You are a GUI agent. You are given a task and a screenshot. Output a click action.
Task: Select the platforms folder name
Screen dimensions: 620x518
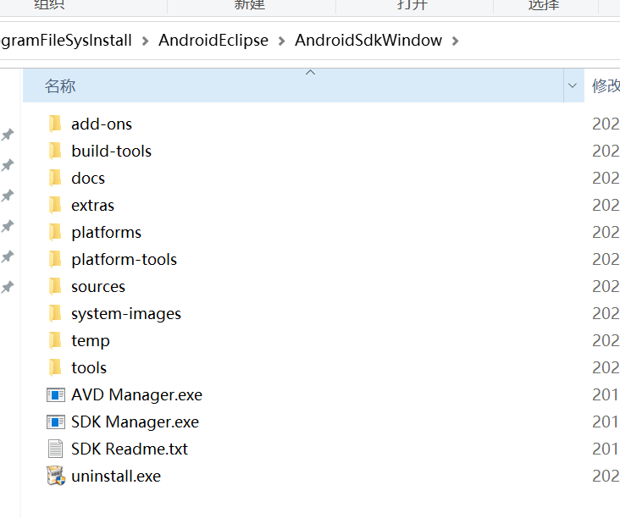(107, 233)
